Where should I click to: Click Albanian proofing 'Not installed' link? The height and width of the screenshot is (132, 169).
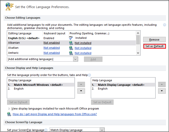point(83,43)
